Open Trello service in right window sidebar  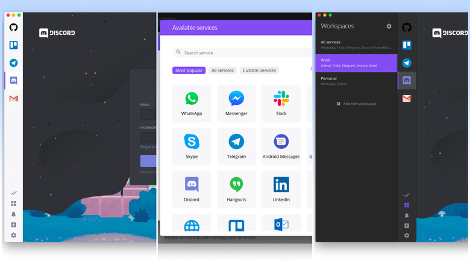click(x=407, y=45)
